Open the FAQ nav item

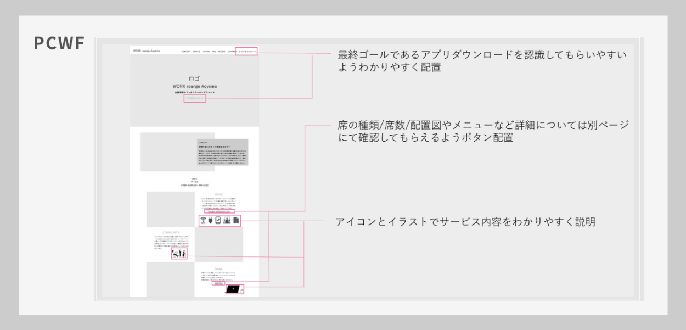pyautogui.click(x=213, y=51)
